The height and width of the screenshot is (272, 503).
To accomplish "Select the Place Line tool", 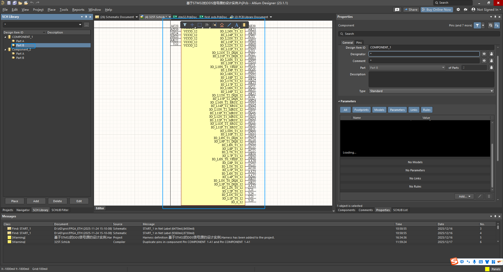I will 229,25.
